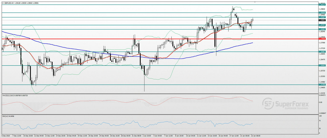Select the 1.26065 price level tag

tap(322, 66)
